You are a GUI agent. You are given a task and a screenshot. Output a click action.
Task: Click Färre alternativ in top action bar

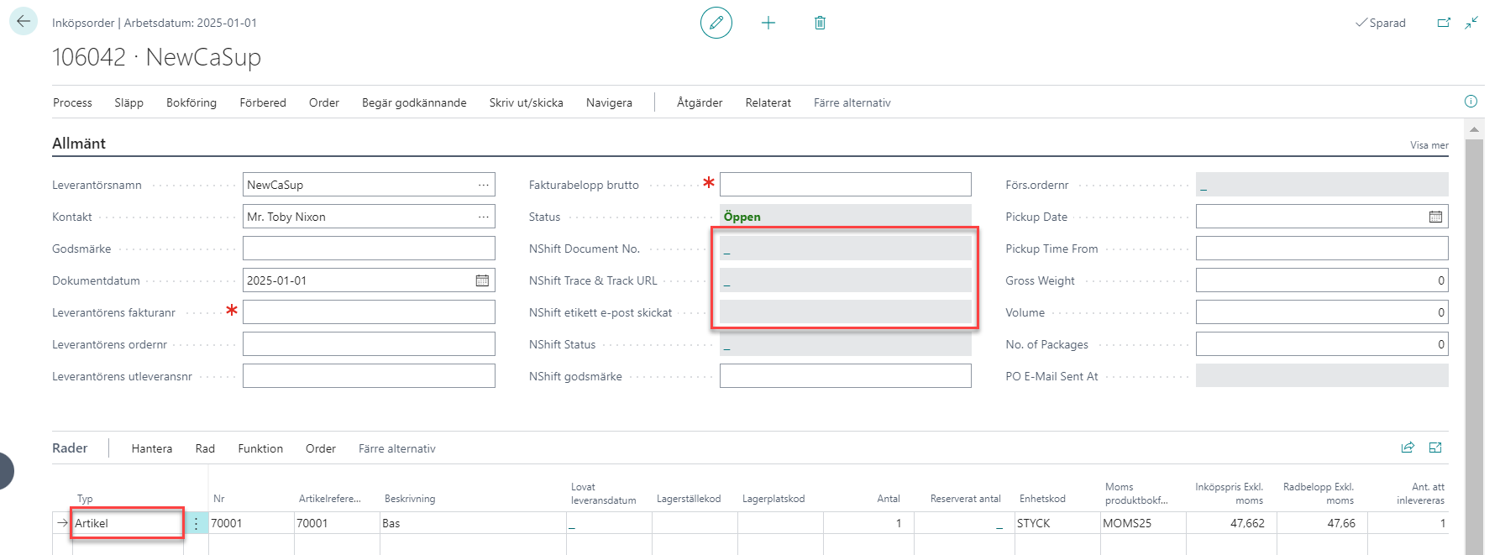[x=852, y=102]
